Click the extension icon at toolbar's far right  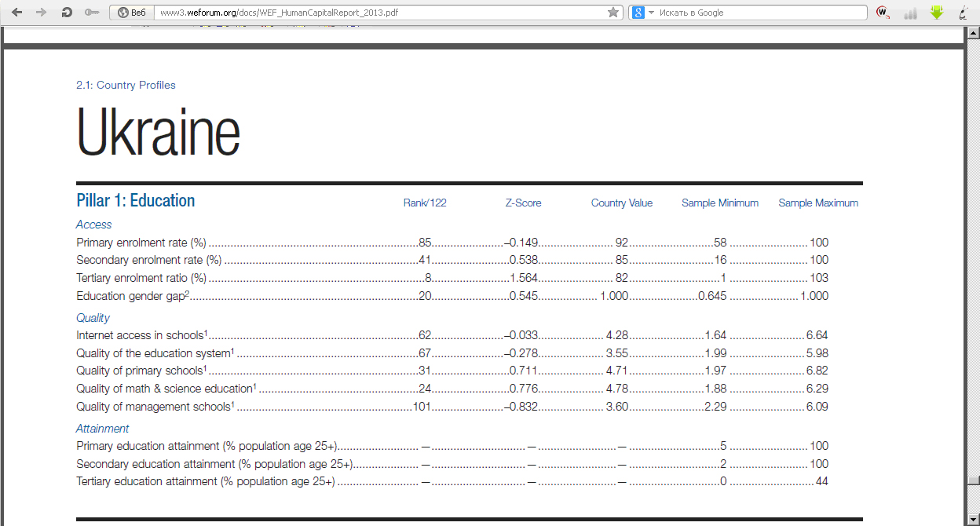pyautogui.click(x=963, y=13)
